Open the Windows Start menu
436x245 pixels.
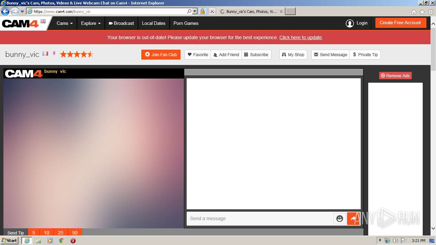10,240
